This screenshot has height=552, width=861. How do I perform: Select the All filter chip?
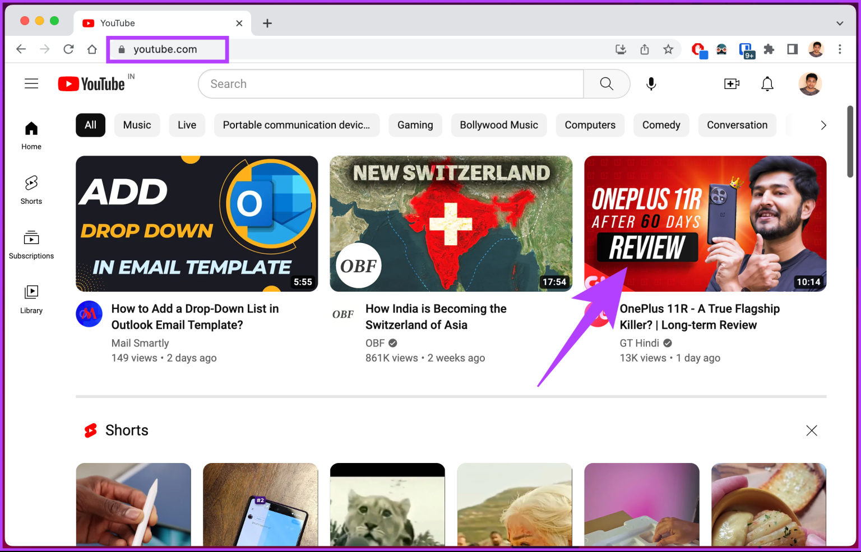(x=90, y=125)
